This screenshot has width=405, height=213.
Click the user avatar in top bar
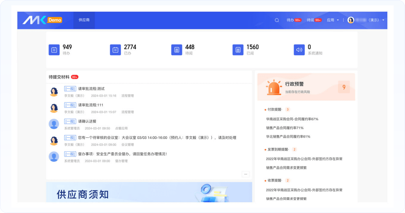(351, 20)
